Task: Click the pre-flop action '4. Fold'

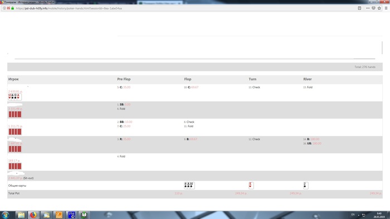Action: click(121, 157)
